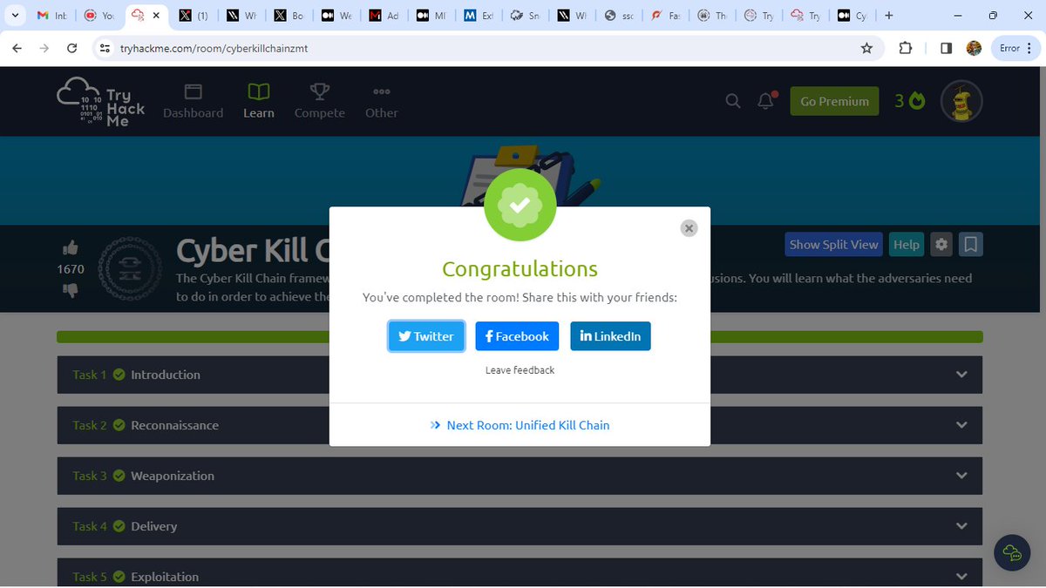The image size is (1046, 588).
Task: Switch to the X (1) tab
Action: 194,16
